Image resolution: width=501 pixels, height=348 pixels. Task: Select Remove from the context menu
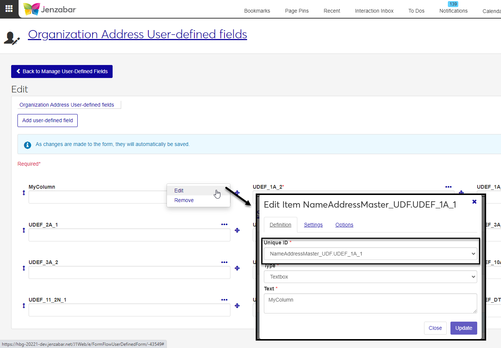(x=184, y=200)
